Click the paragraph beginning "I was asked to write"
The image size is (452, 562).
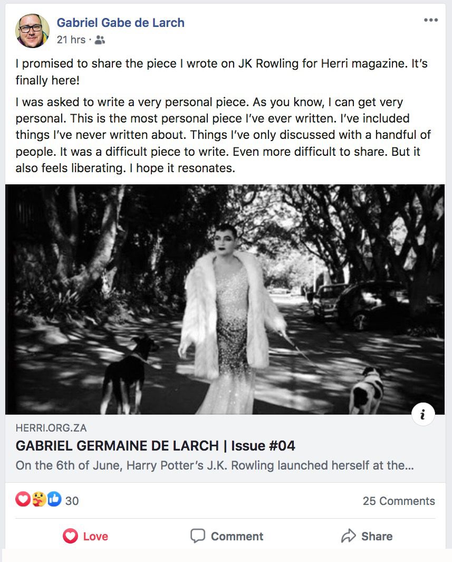[x=222, y=135]
